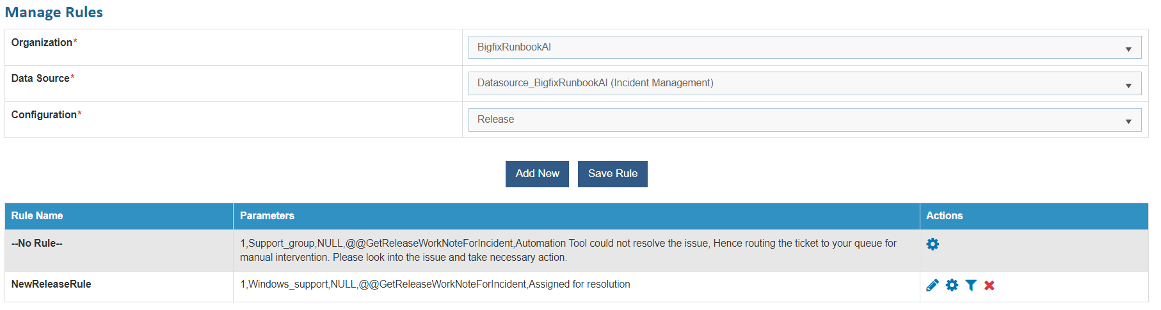Viewport: 1161px width, 310px height.
Task: Click the Parameters column header
Action: tap(267, 216)
